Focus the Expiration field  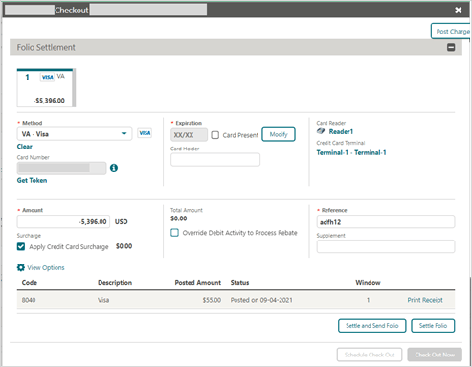(189, 135)
